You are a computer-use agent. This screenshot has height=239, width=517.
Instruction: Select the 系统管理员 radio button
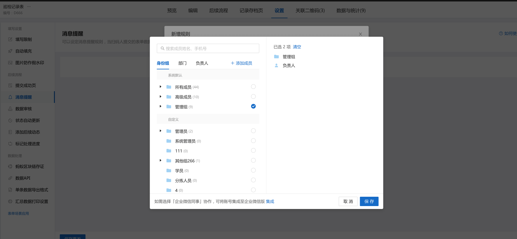click(x=253, y=141)
